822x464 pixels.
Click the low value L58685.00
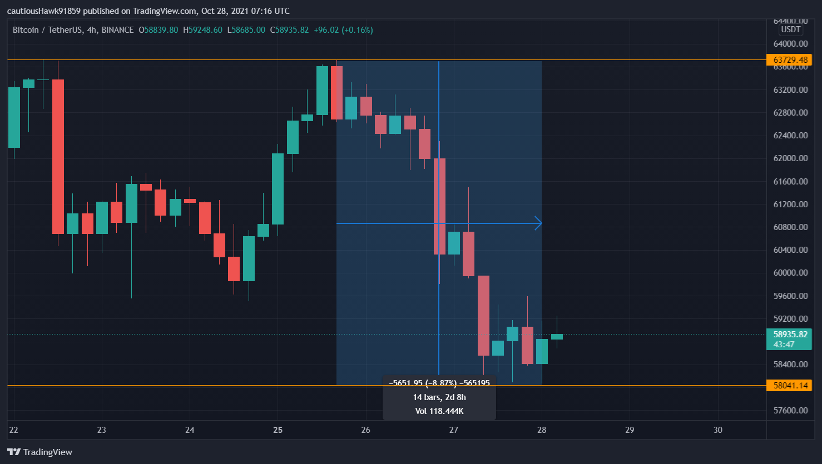pyautogui.click(x=246, y=30)
